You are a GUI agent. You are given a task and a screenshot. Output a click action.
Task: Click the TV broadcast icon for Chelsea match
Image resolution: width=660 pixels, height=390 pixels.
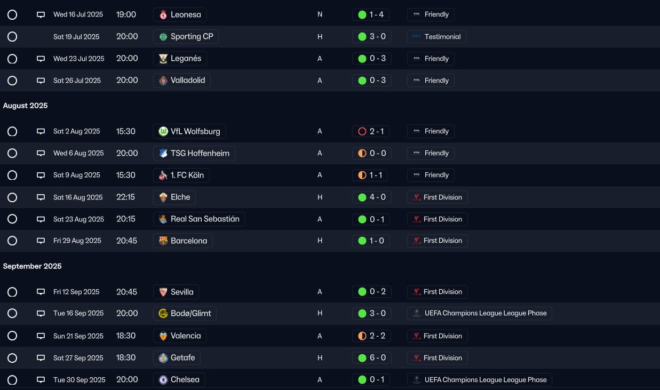tap(41, 380)
